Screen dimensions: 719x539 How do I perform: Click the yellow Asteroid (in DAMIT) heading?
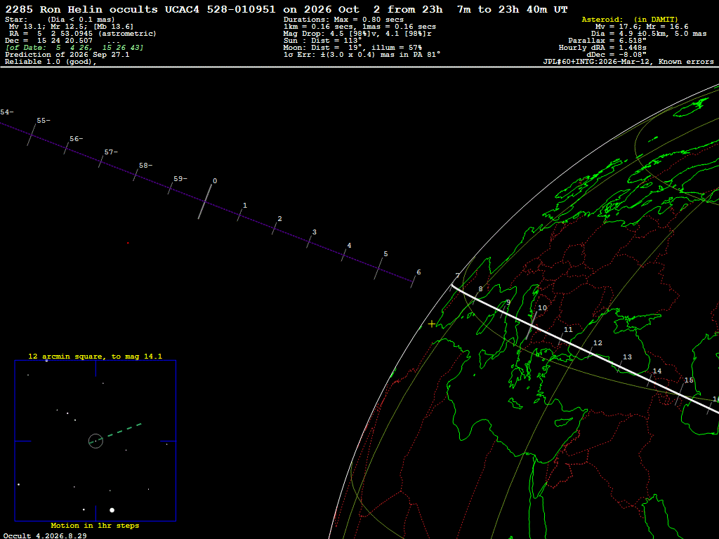tap(630, 19)
